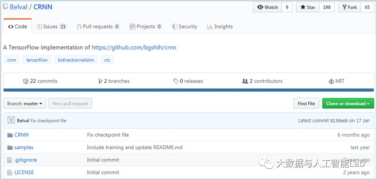Switch to the Code tab
The image size is (377, 180).
tap(17, 27)
